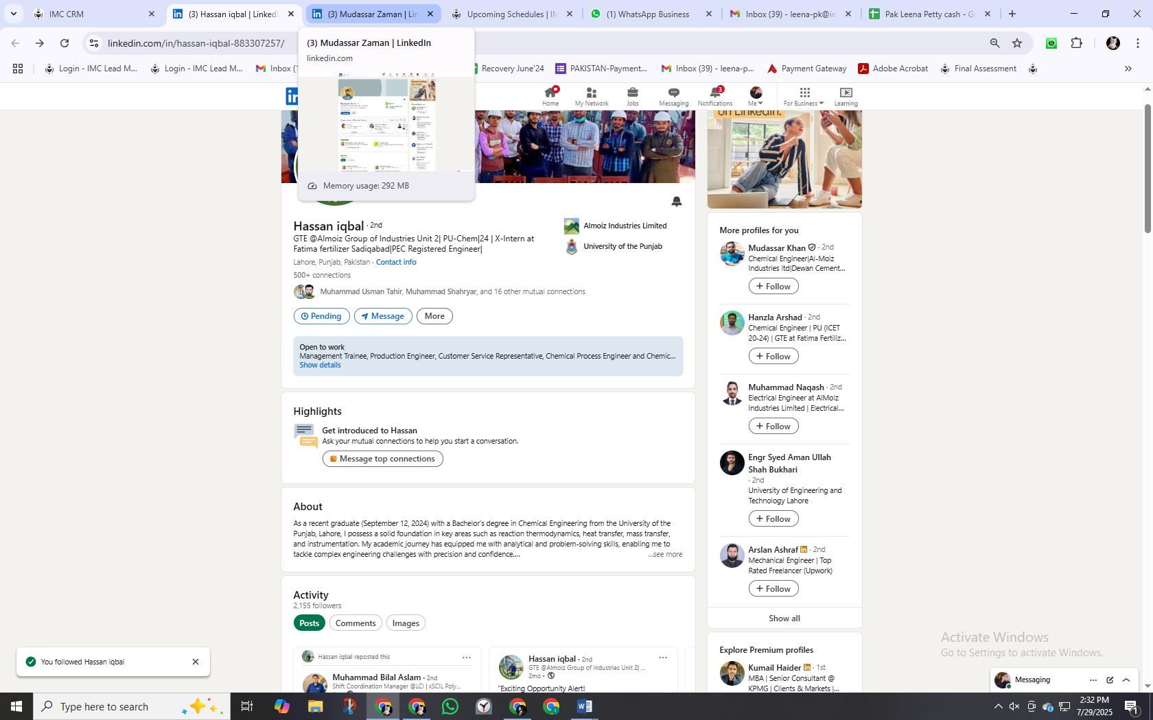Image resolution: width=1153 pixels, height=720 pixels.
Task: Open Learning icon in navbar
Action: 846,96
